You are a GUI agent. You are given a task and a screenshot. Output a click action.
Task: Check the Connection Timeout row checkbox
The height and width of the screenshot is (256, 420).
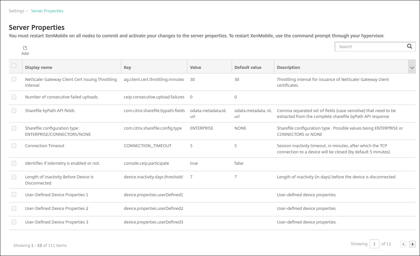14,146
